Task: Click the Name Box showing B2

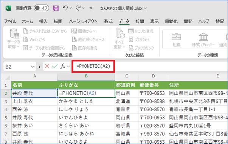Action: [17, 67]
